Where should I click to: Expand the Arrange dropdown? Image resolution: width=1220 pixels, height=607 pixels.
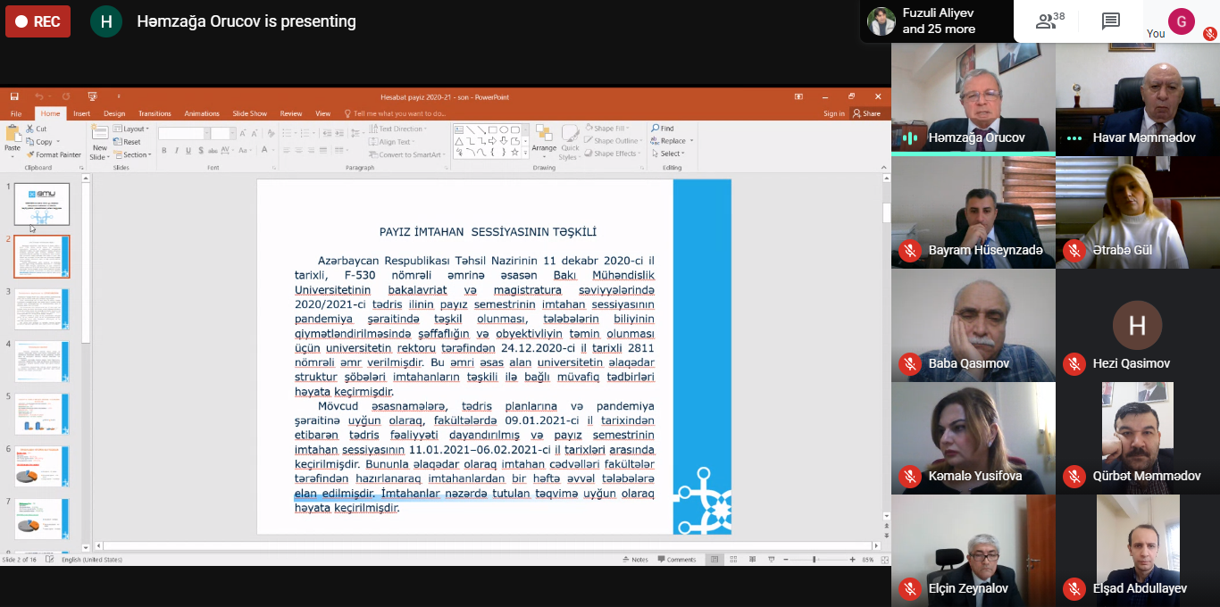[x=544, y=141]
